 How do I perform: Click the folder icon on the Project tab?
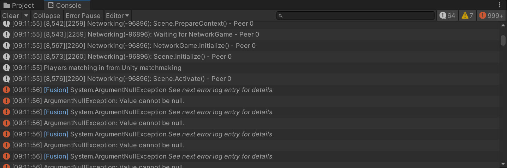pyautogui.click(x=6, y=5)
